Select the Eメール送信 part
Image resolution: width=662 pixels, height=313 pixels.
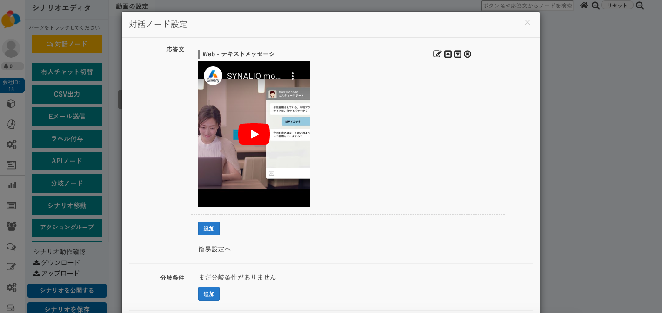67,117
